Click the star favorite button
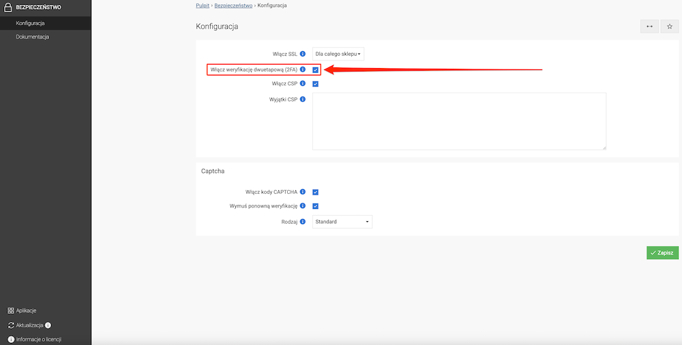Screen dimensions: 682x345 coord(670,27)
